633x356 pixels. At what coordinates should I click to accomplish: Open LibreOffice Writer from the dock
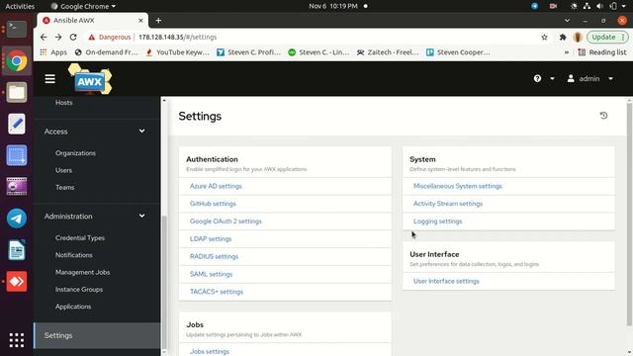(x=17, y=250)
